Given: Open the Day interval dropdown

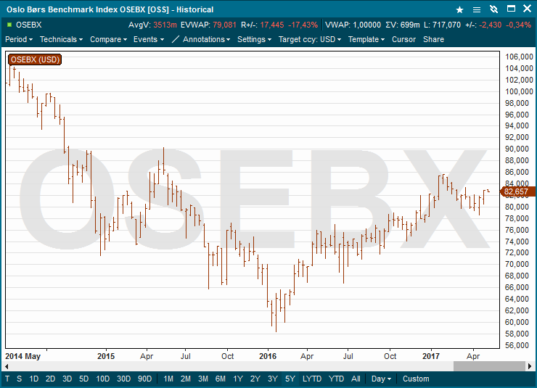Looking at the screenshot, I should [x=381, y=379].
